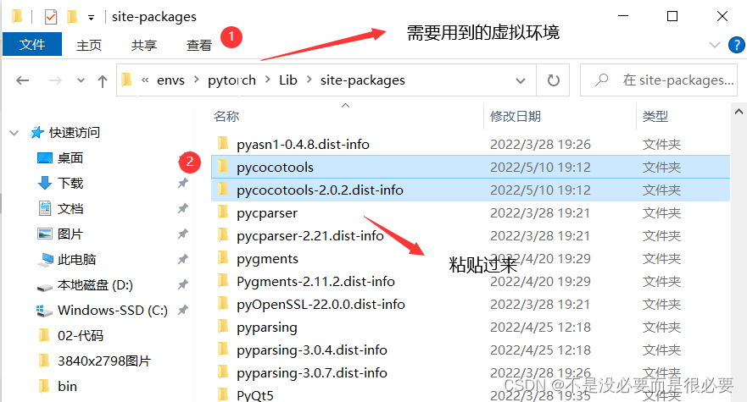Open This PC from the sidebar

coord(76,260)
